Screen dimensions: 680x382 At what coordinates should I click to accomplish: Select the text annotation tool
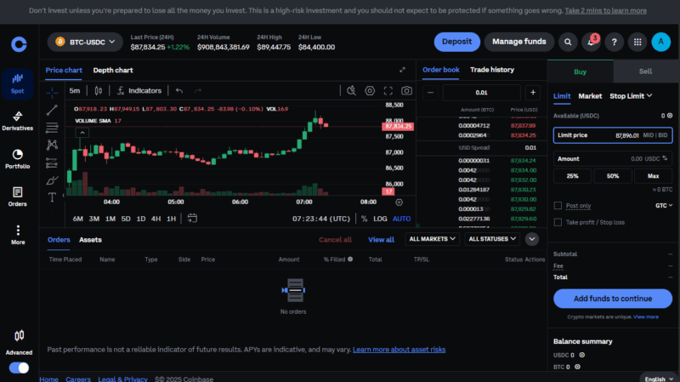(x=53, y=197)
